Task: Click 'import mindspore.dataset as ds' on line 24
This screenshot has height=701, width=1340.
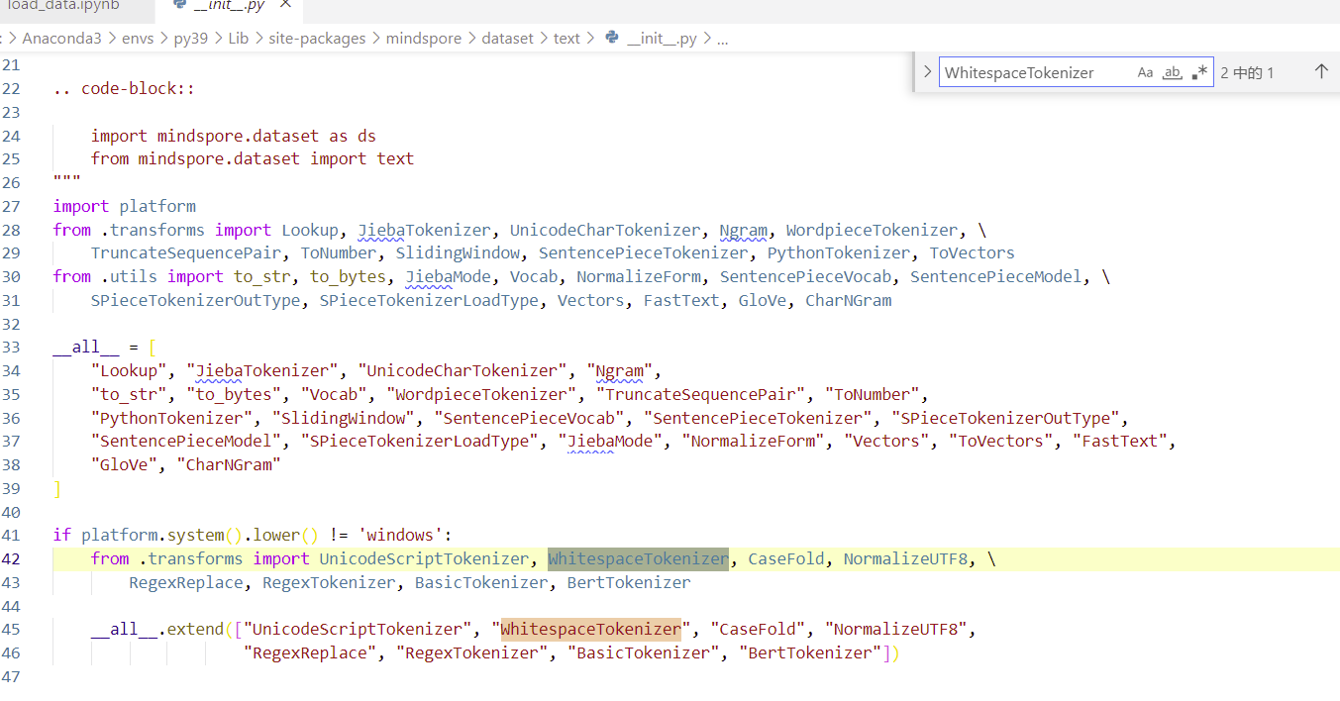Action: coord(234,136)
